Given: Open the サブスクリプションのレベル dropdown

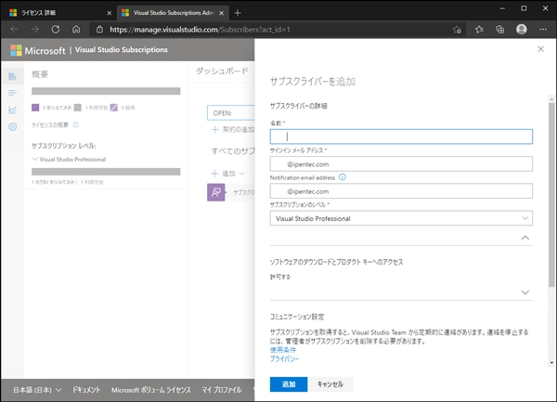Looking at the screenshot, I should click(401, 218).
